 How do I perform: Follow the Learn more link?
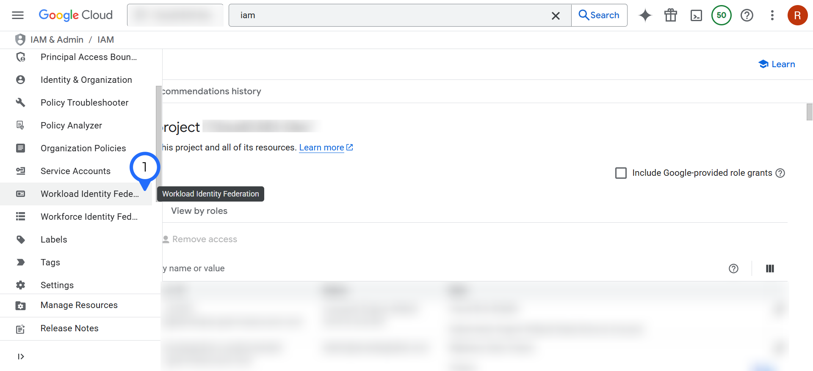321,147
